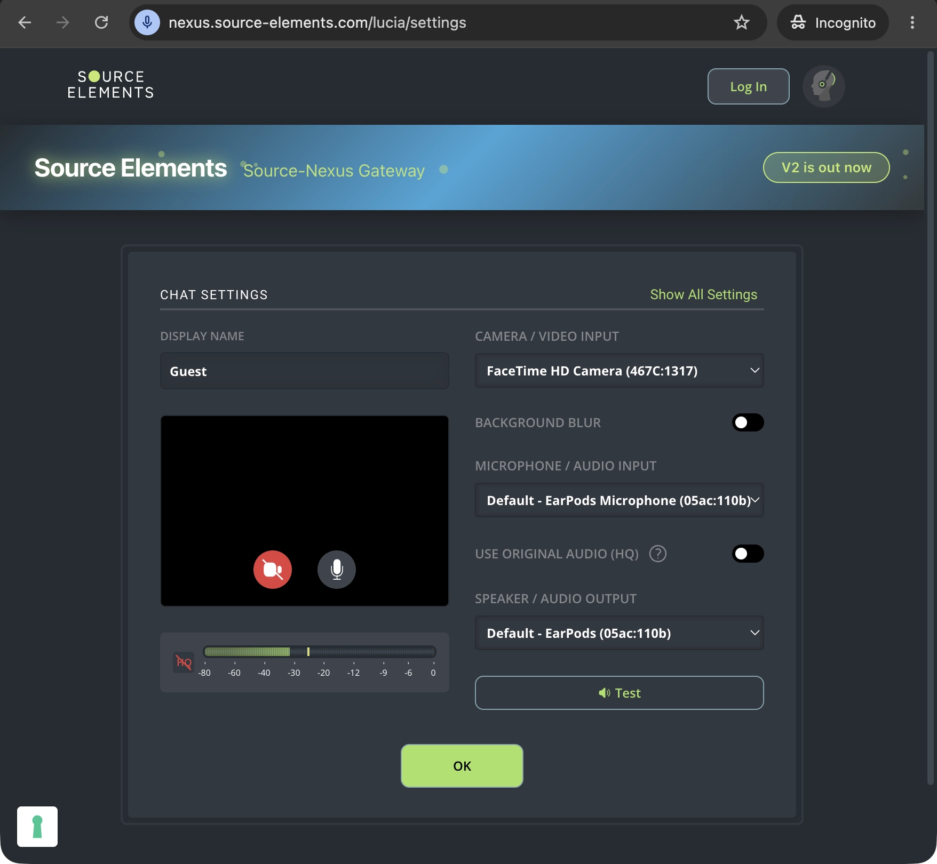The width and height of the screenshot is (937, 864).
Task: Open microphone permission indicator in address bar
Action: click(x=147, y=22)
